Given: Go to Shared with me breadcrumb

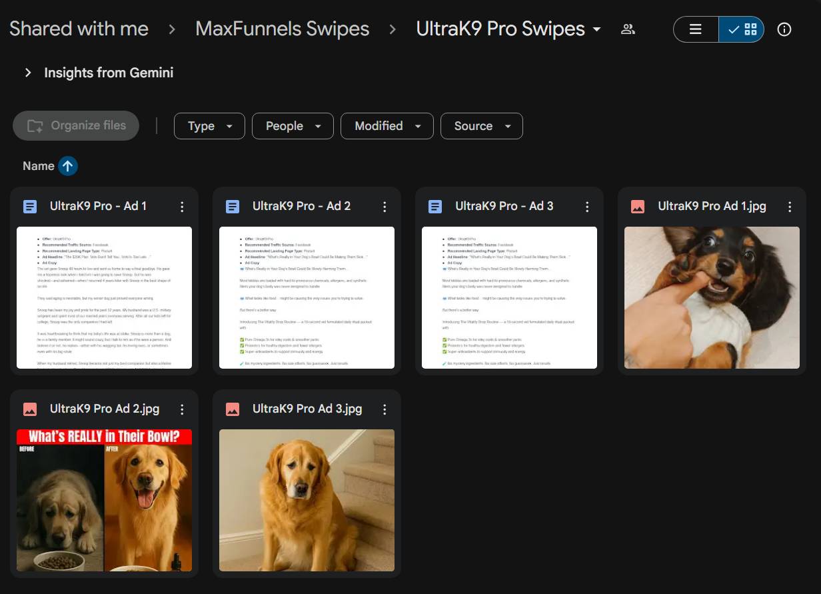Looking at the screenshot, I should point(79,29).
